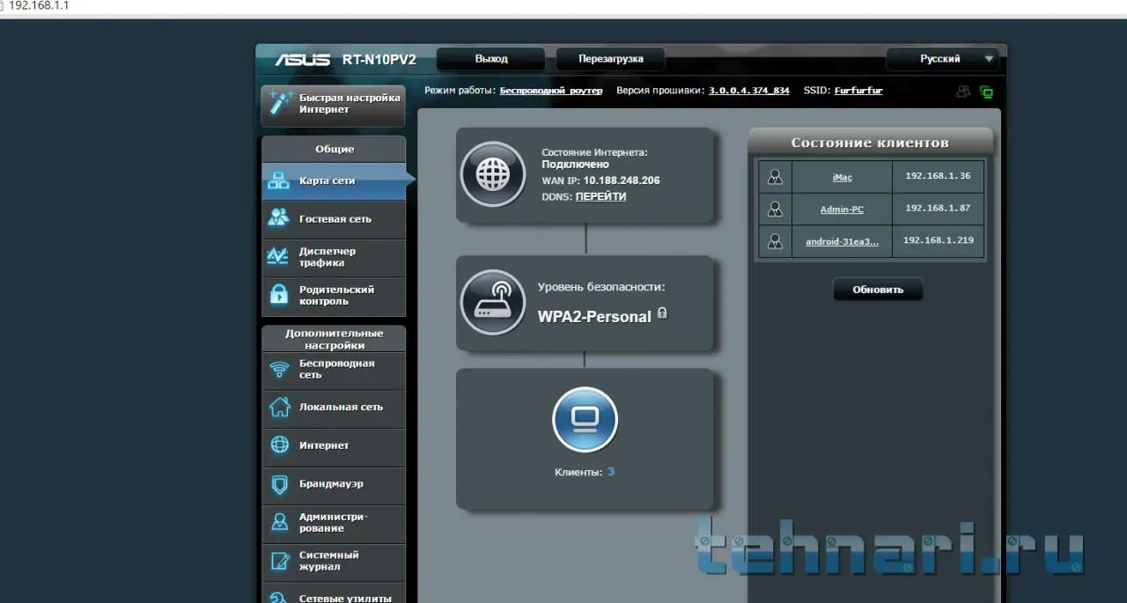Image resolution: width=1127 pixels, height=603 pixels.
Task: Click the Интернет globe sidebar icon
Action: click(x=279, y=445)
